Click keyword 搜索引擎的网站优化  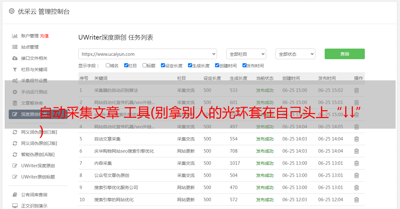tap(114, 200)
